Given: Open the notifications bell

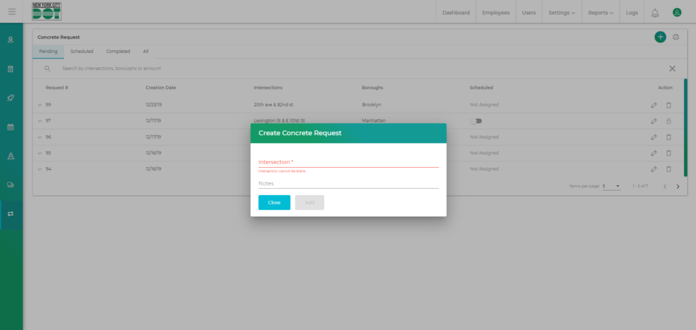Looking at the screenshot, I should [655, 12].
